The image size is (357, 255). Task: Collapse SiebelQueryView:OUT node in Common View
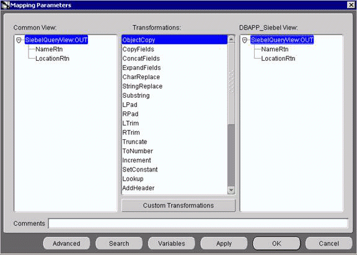[x=19, y=40]
